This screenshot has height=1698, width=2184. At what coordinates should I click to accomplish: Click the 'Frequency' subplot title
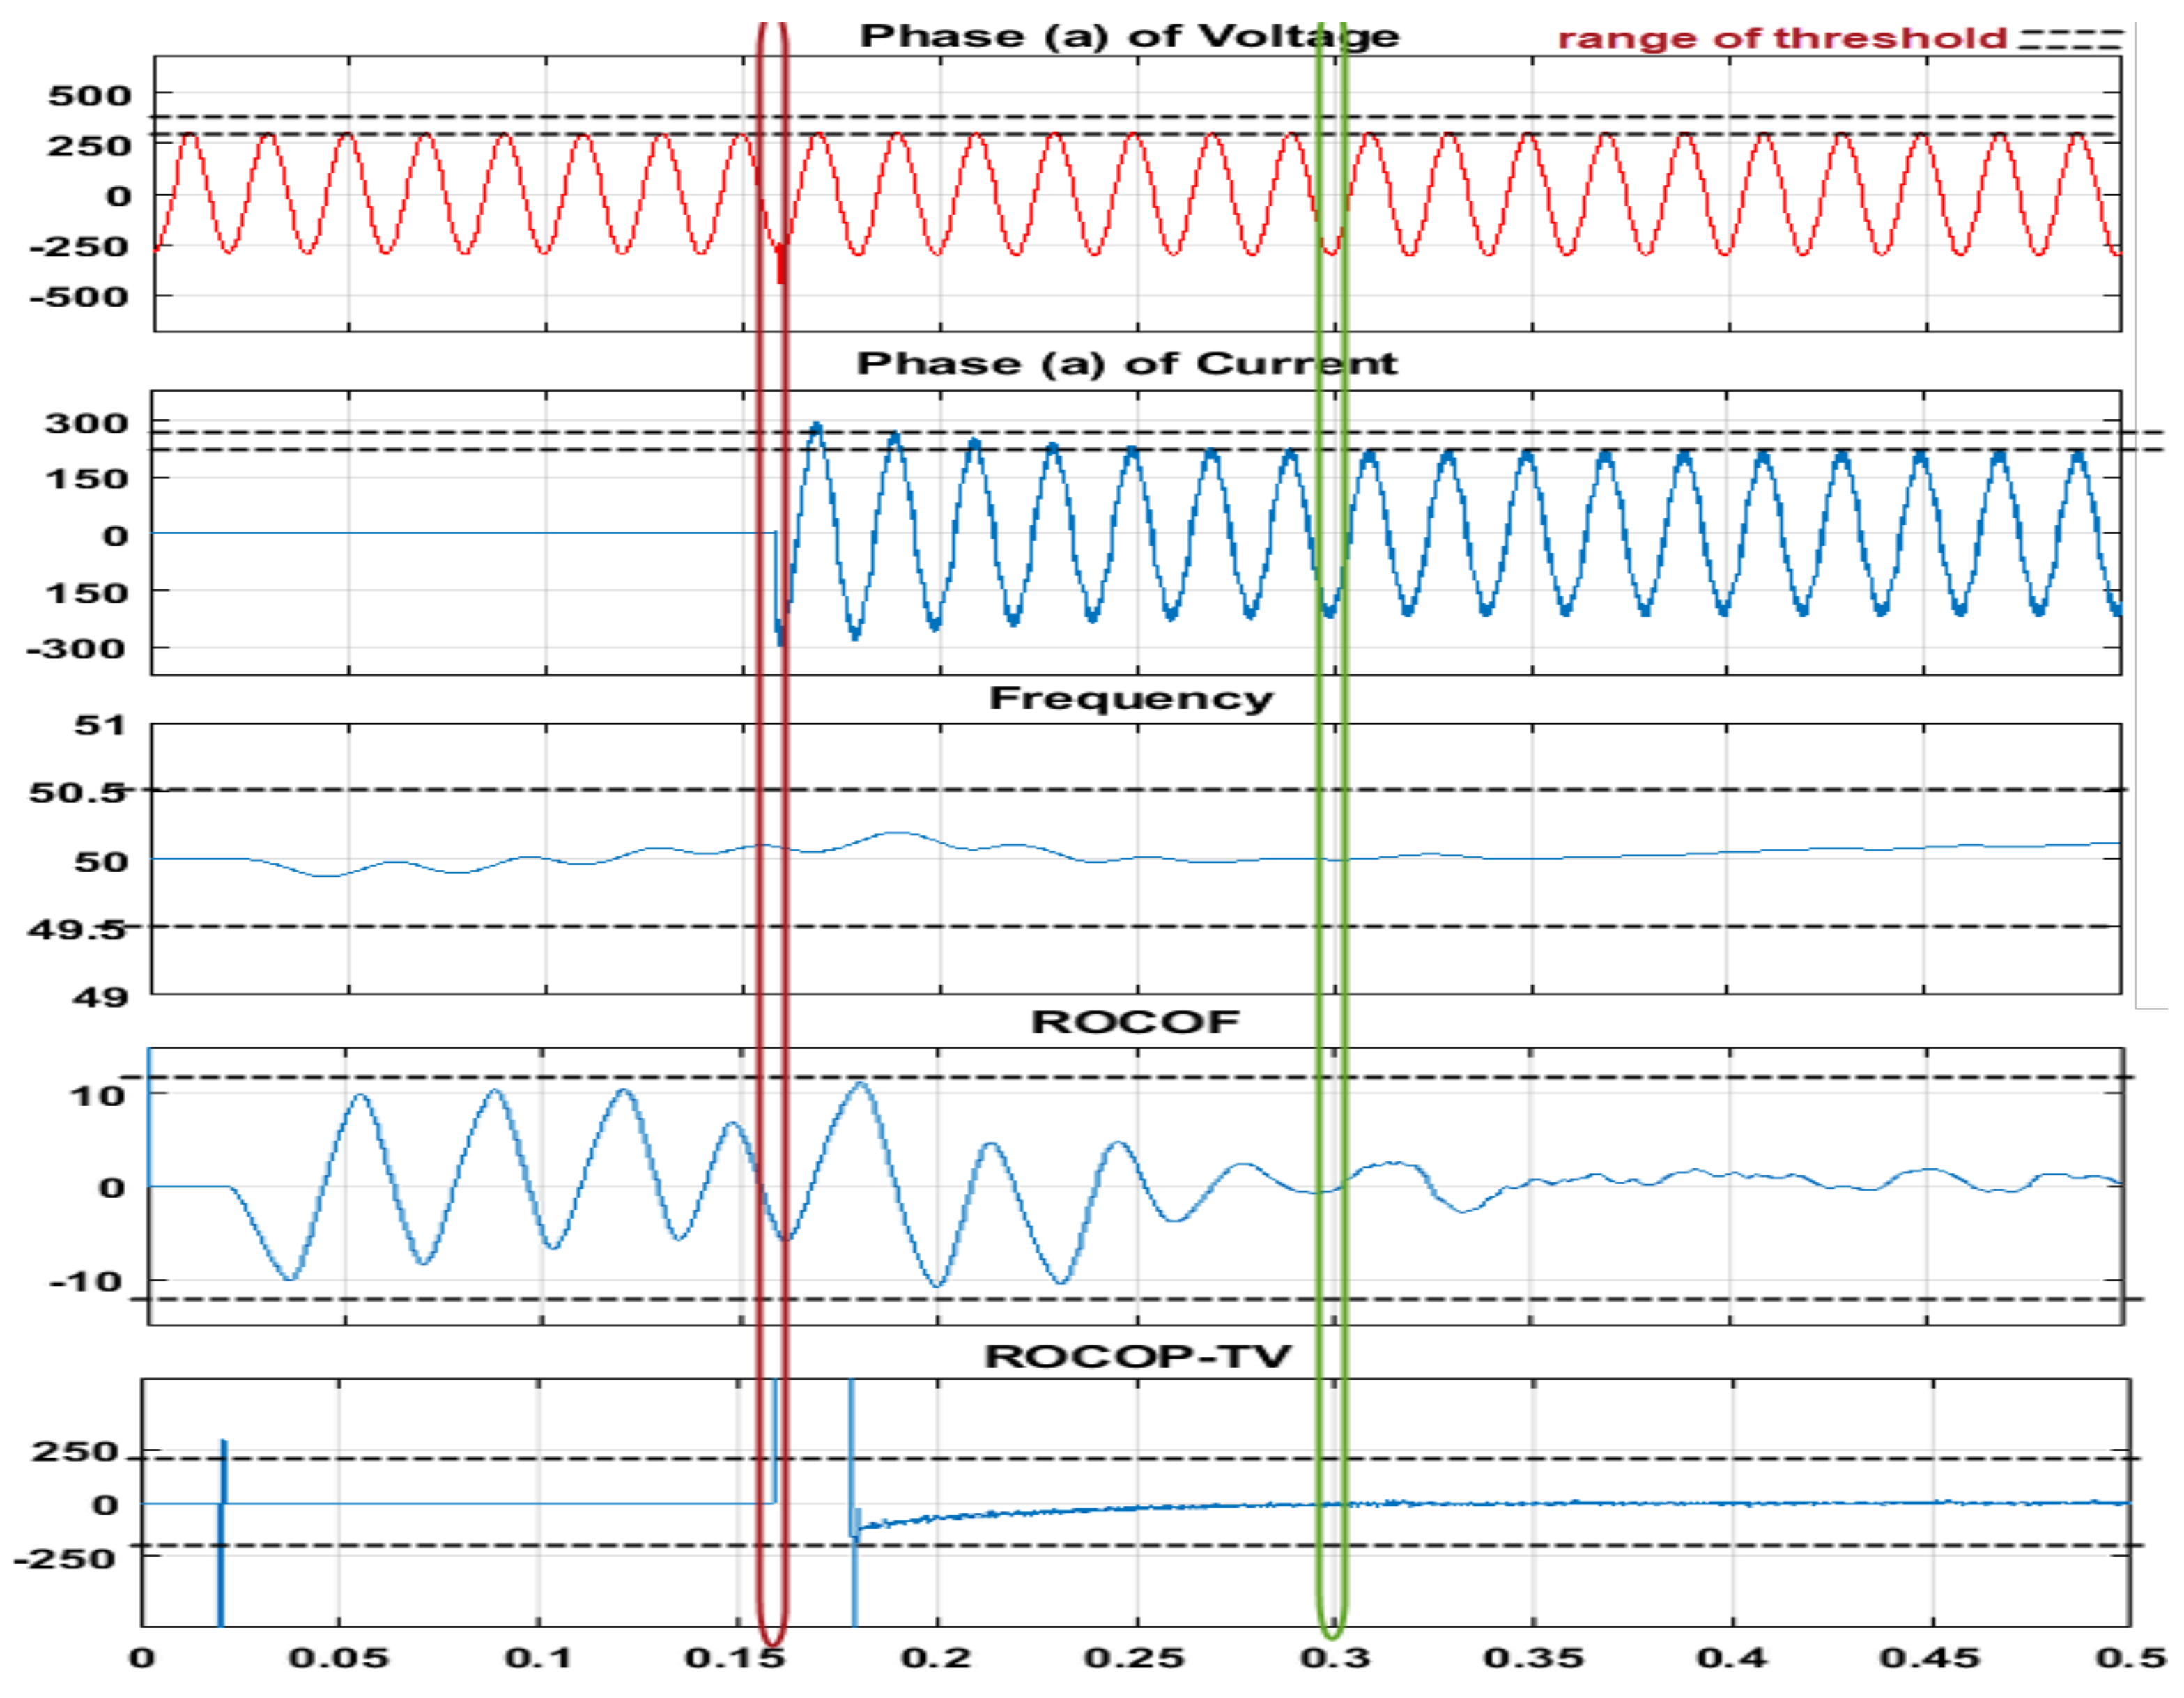[1131, 698]
